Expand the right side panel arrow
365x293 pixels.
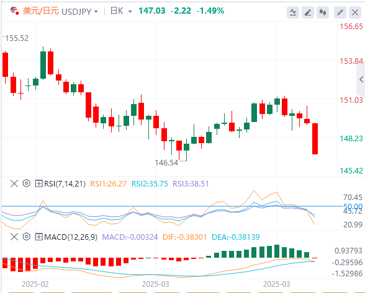[x=361, y=79]
